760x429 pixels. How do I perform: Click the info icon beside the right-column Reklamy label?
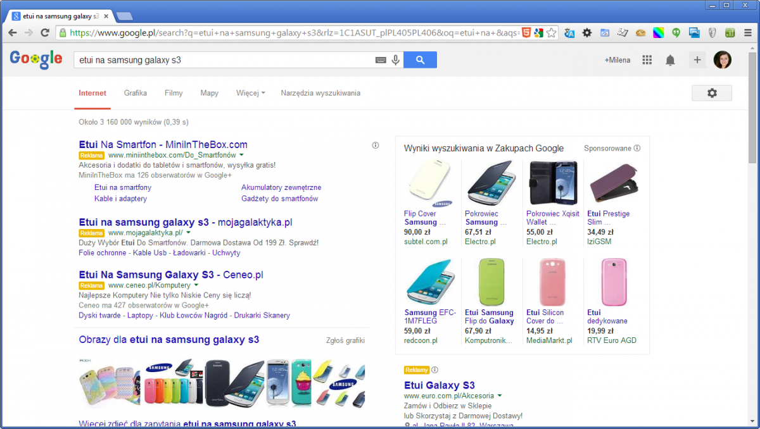pos(434,370)
